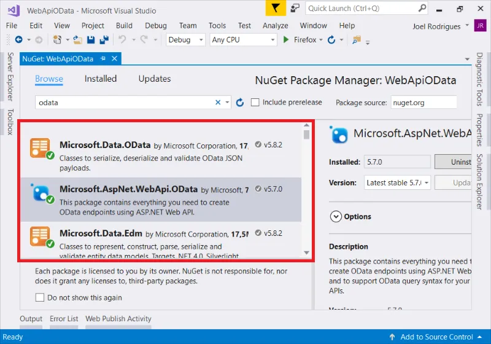This screenshot has height=344, width=491.
Task: Open the Version dropdown showing Latest stable
Action: click(398, 182)
